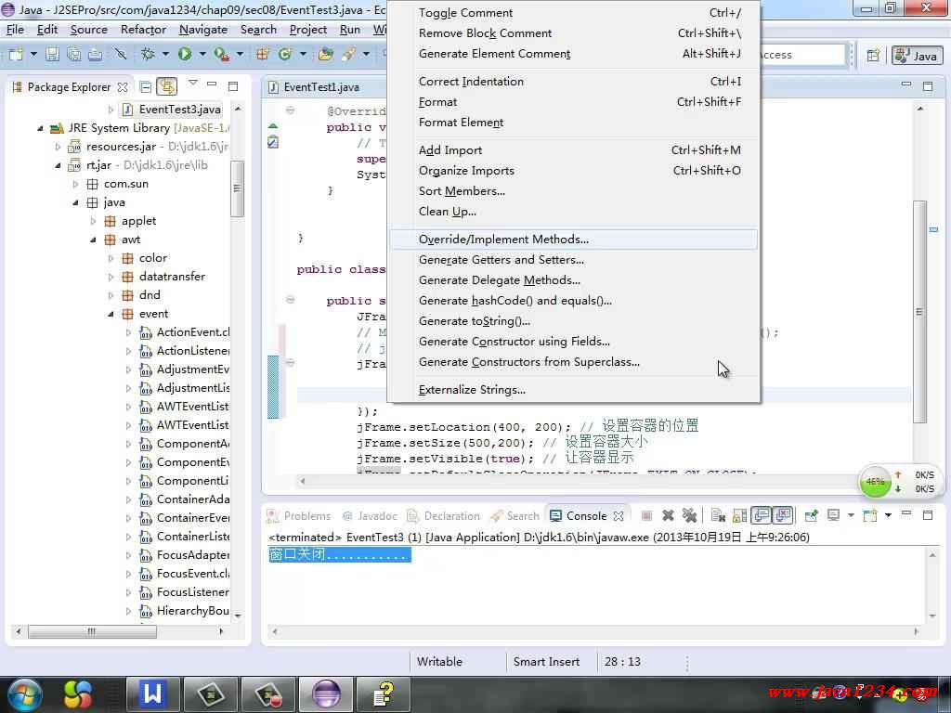Start debugging with the bug icon

(148, 55)
